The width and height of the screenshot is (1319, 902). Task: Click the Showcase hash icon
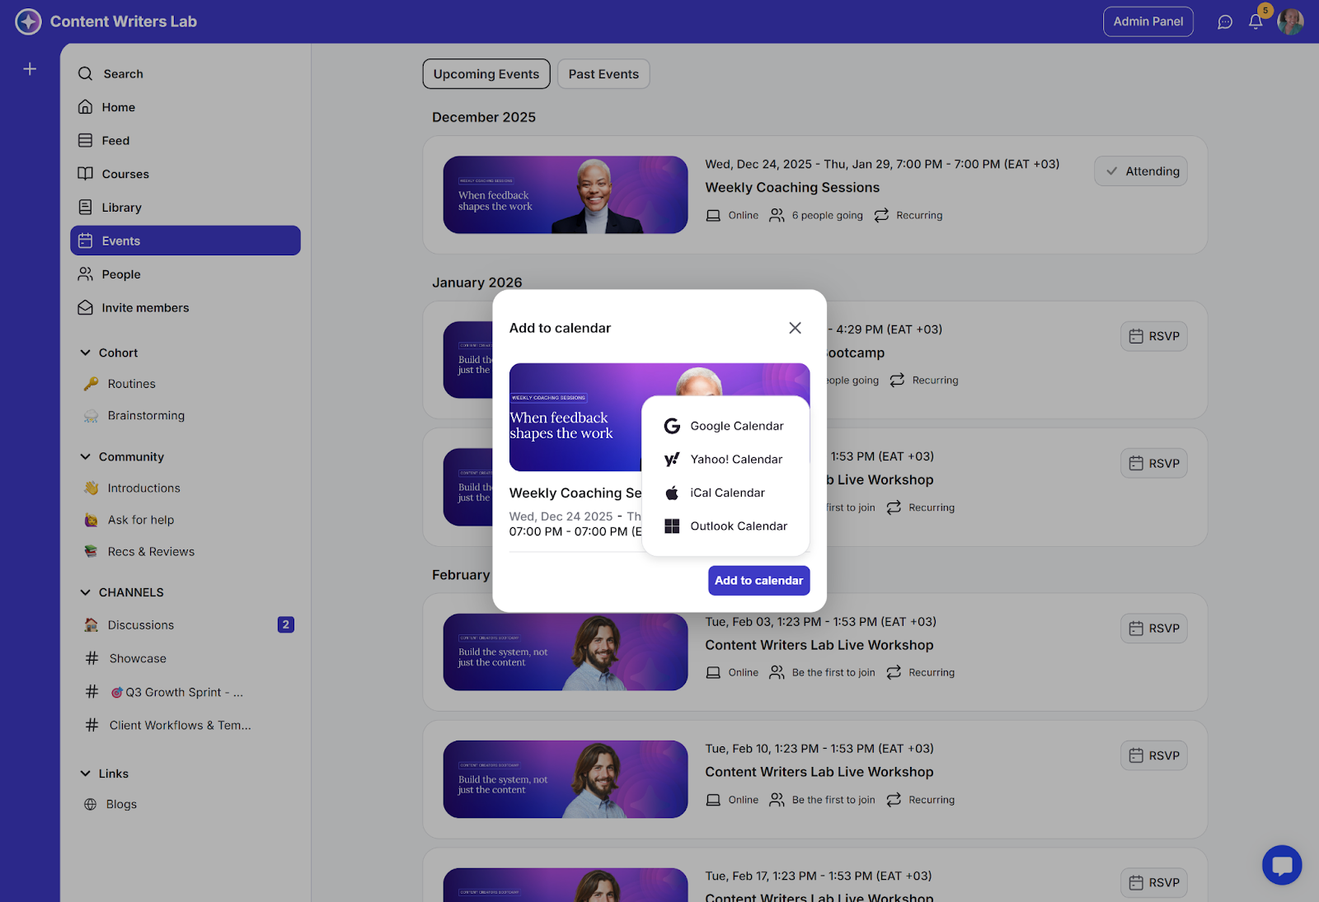(92, 658)
